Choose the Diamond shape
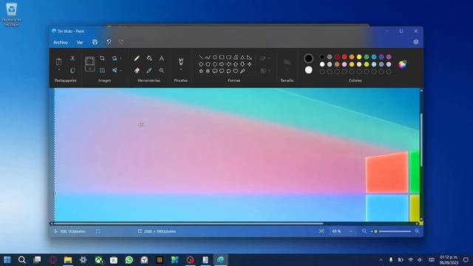 click(x=201, y=64)
